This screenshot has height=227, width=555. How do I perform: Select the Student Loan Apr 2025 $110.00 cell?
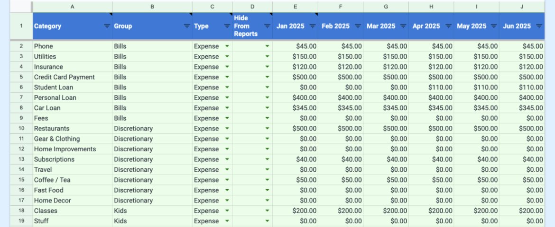431,87
